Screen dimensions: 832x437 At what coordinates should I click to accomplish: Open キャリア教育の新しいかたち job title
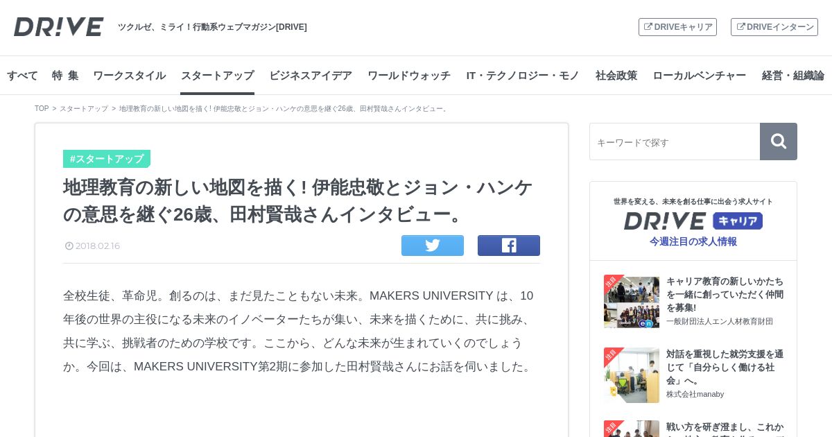click(x=725, y=294)
